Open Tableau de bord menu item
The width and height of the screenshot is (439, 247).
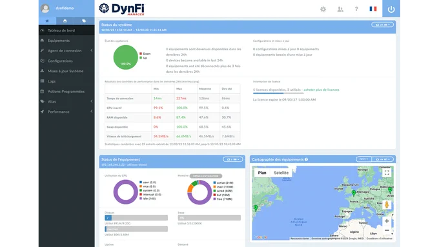(x=66, y=30)
